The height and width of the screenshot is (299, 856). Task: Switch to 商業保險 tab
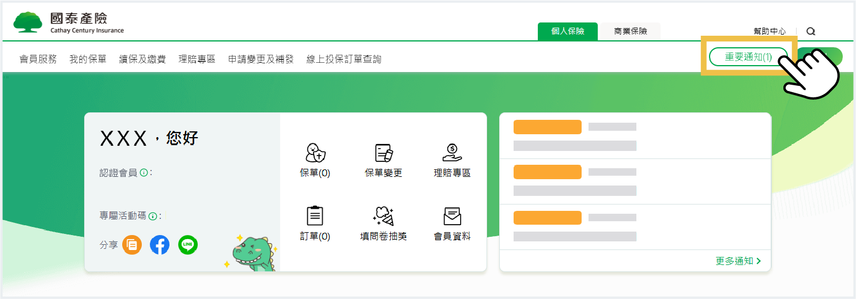[631, 32]
